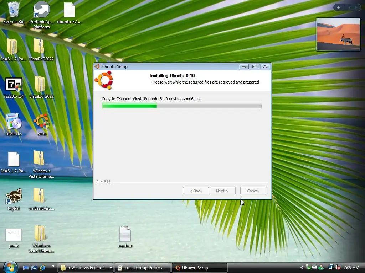Click the 'Rev 515' text in the dialog
365x273 pixels.
(103, 182)
